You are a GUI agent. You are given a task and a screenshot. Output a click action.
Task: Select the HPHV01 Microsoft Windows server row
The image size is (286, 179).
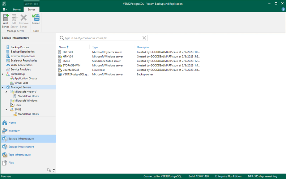(130, 57)
